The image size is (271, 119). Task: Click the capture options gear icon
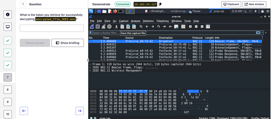point(109,27)
